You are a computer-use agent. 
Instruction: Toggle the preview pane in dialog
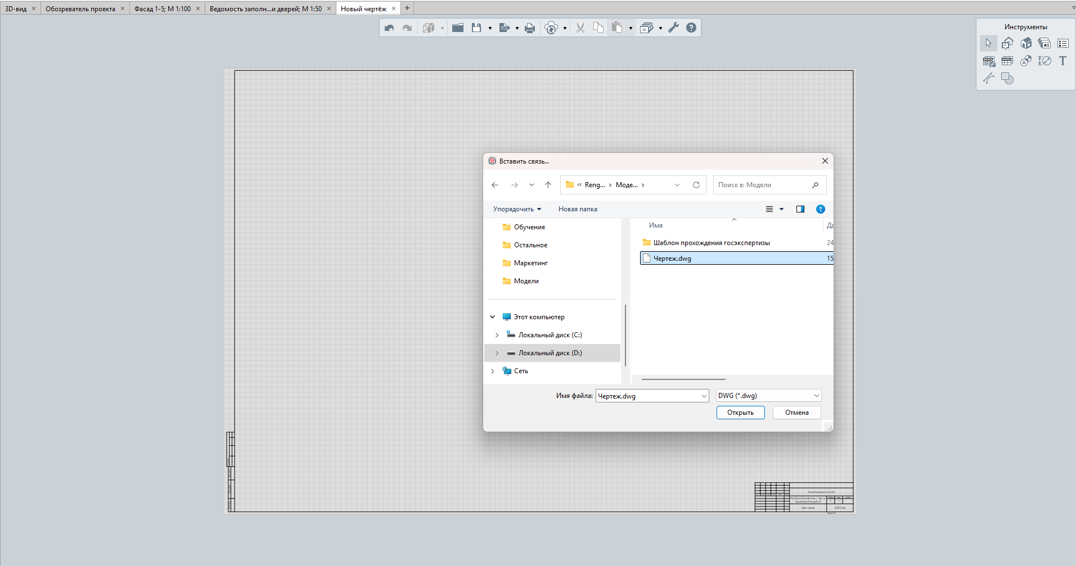(x=800, y=209)
